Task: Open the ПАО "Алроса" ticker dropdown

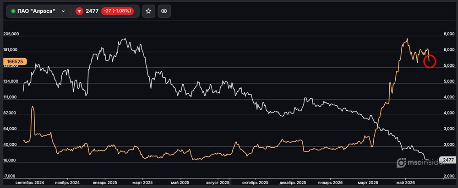Action: pyautogui.click(x=38, y=11)
